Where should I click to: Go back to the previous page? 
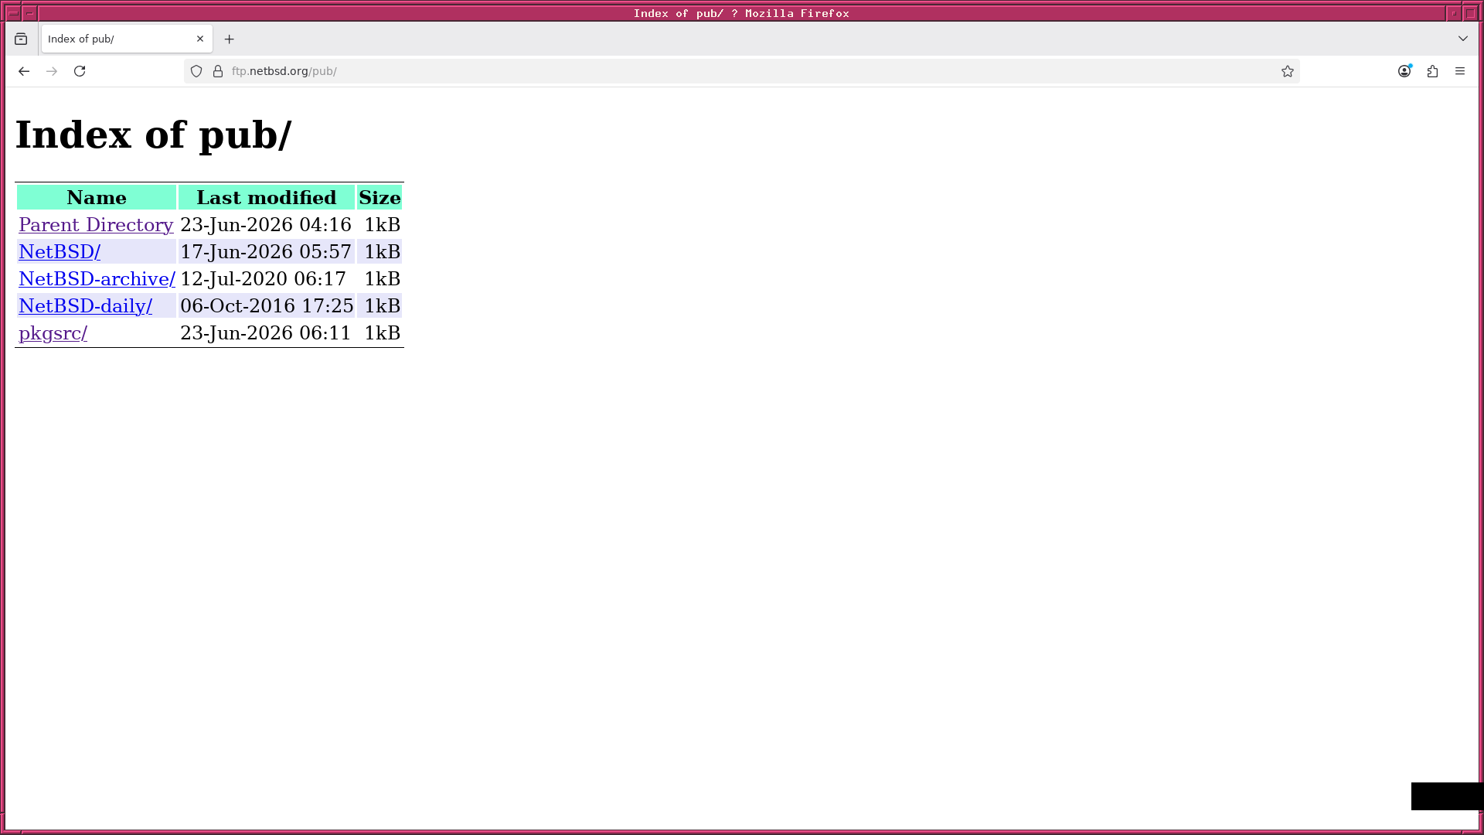click(x=24, y=71)
